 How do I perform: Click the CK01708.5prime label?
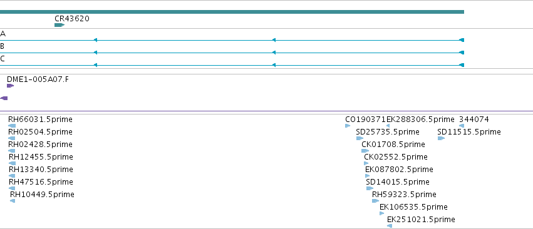[393, 145]
